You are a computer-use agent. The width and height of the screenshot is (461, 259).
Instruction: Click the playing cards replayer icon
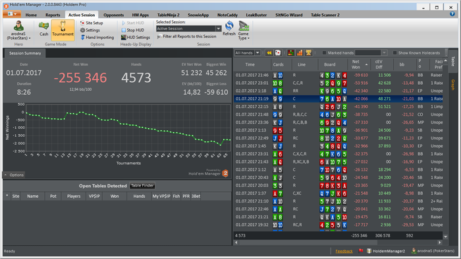(x=277, y=53)
